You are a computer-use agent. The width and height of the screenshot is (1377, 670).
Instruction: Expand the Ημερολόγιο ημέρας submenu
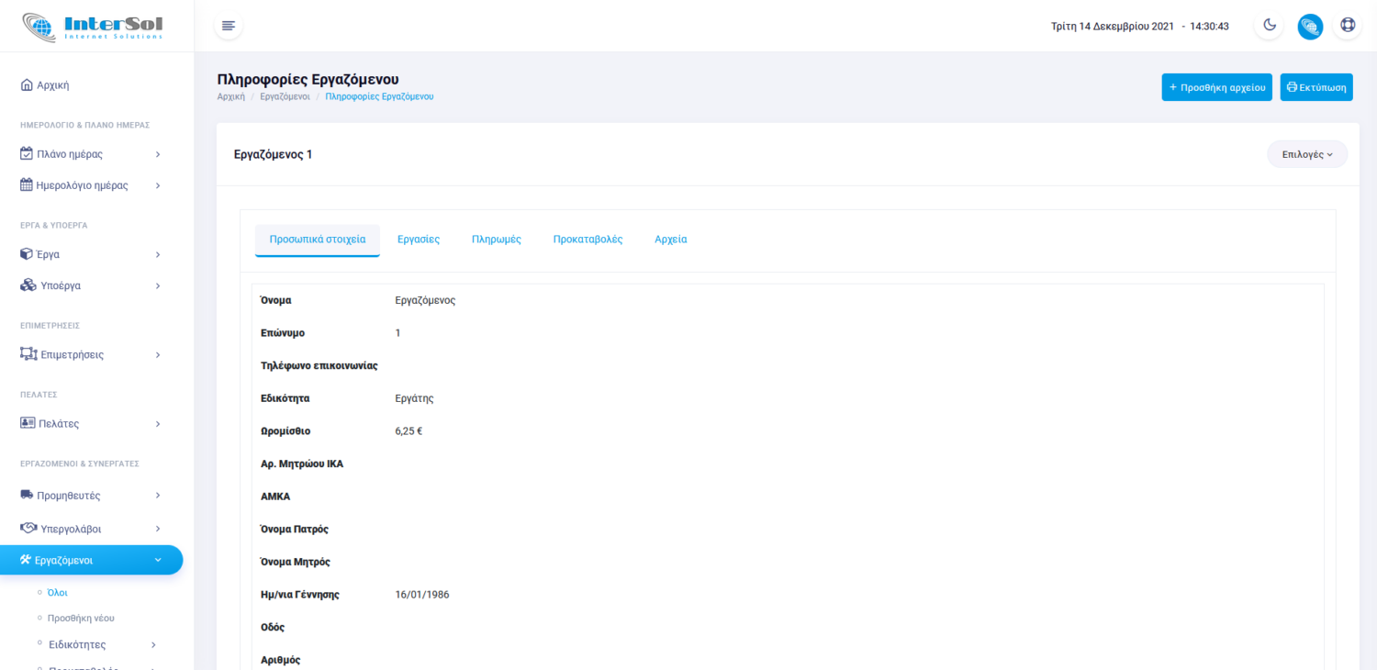pos(158,185)
